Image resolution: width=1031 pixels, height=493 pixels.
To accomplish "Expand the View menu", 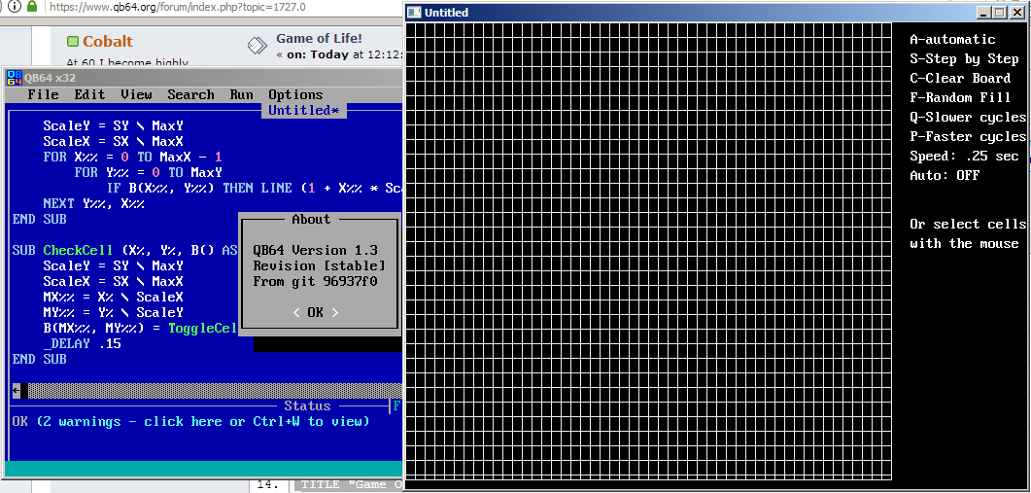I will tap(136, 94).
